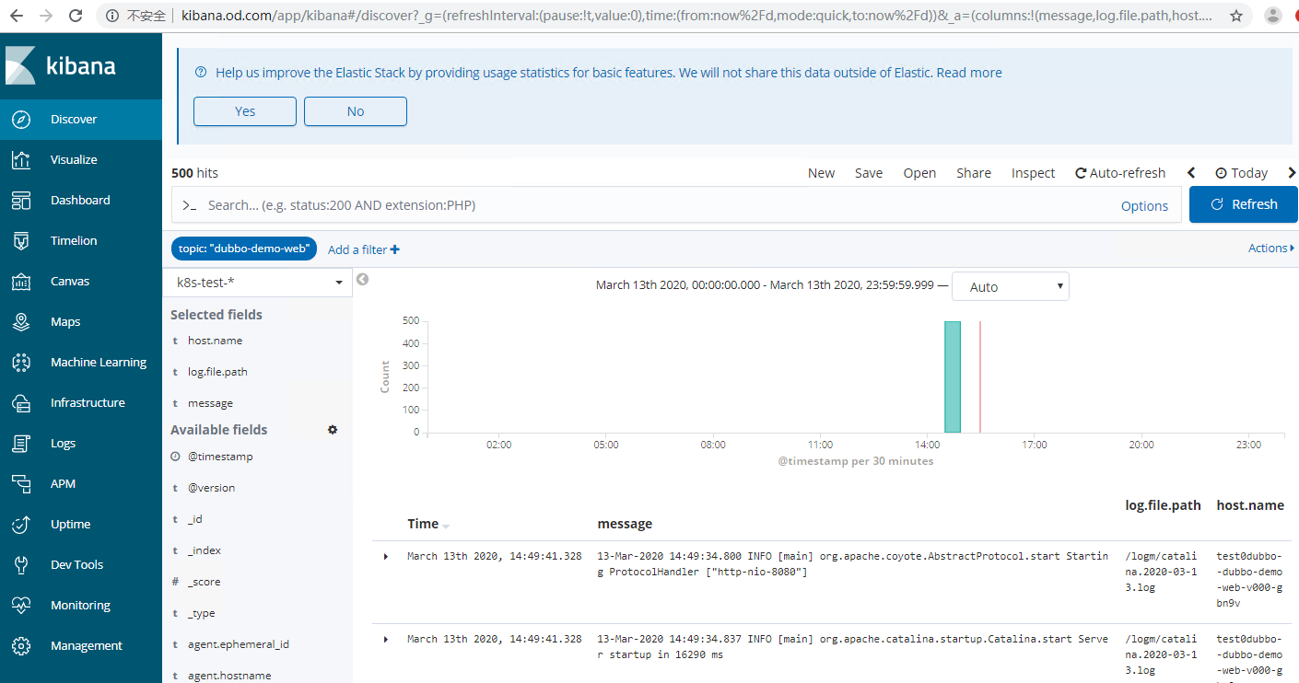
Task: Expand the first log row details
Action: (x=386, y=557)
